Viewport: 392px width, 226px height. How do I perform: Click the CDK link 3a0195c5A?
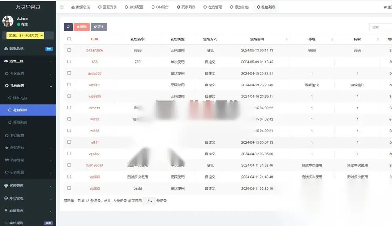coord(94,166)
